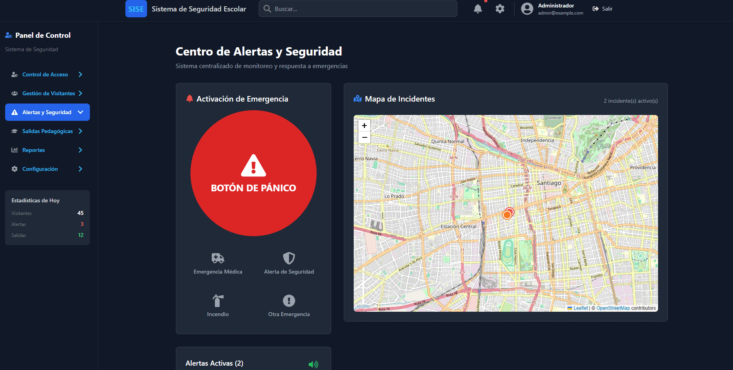Screen dimensions: 733x370
Task: Select the Incendio fire extinguisher icon
Action: (x=218, y=301)
